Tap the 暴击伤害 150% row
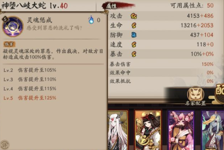Screen dimensions: 224x150 pos(161,64)
